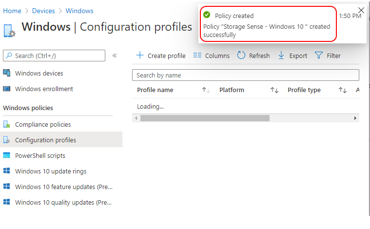This screenshot has height=229, width=370.
Task: Click the Windows configuration profiles header icon
Action: [10, 31]
